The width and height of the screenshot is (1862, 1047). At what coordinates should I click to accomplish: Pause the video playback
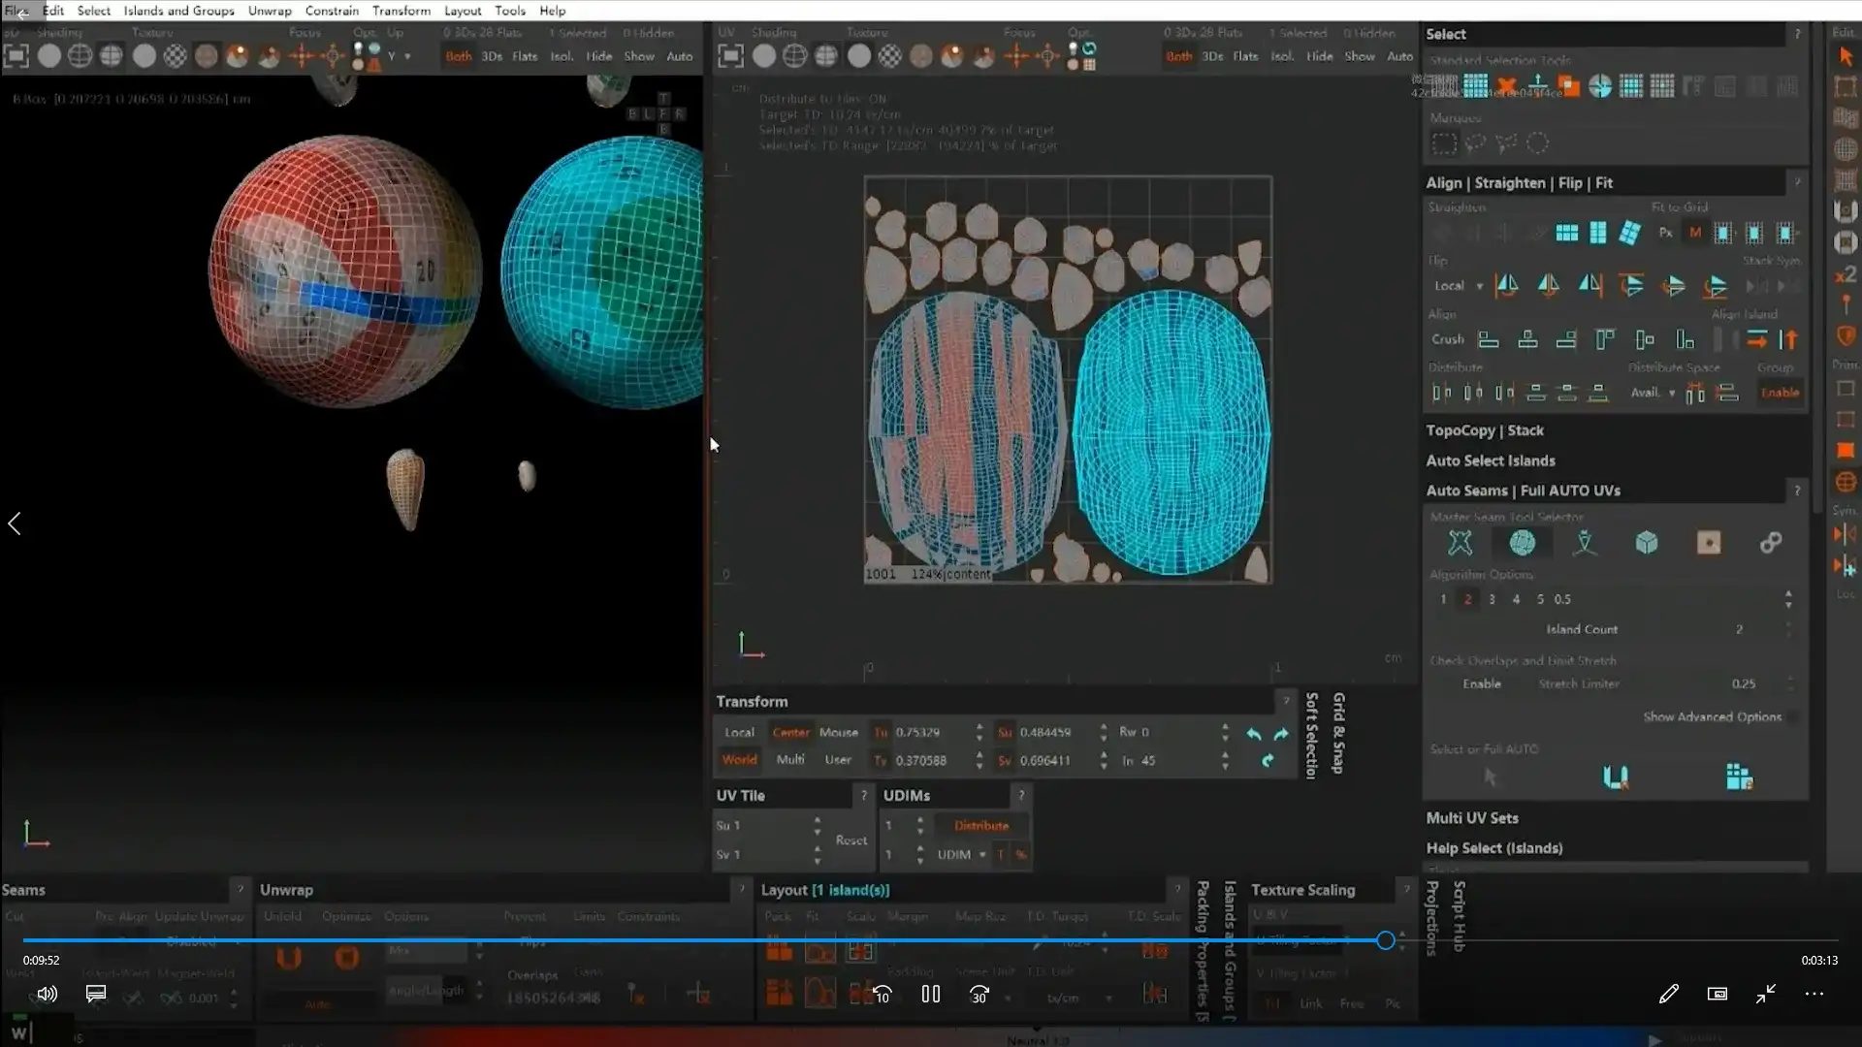930,994
